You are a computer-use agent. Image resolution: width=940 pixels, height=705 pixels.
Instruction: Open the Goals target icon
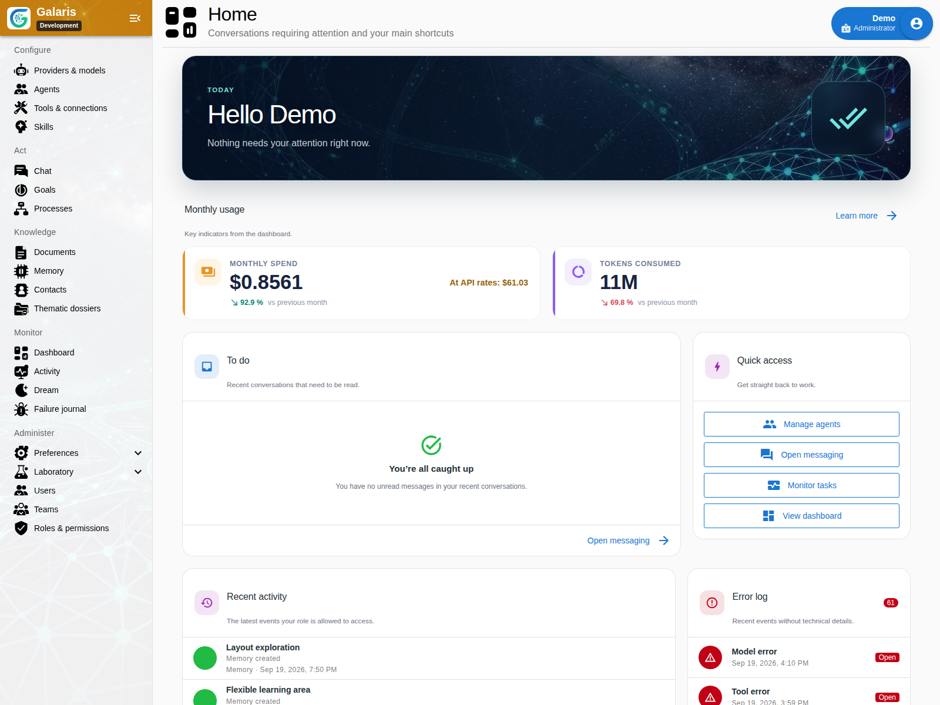pos(21,190)
